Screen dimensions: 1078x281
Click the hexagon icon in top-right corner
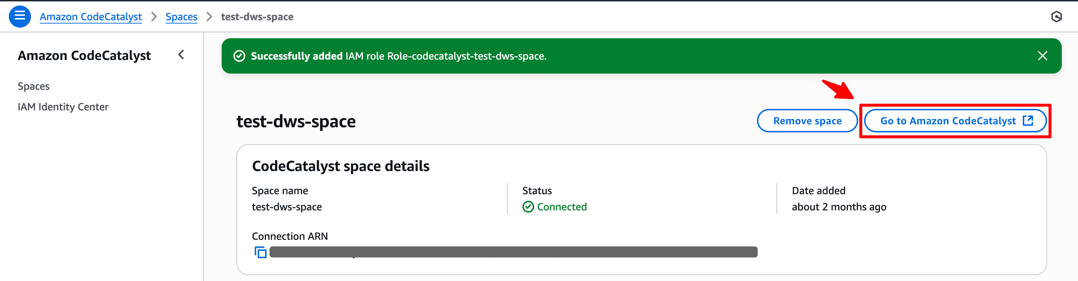(x=1056, y=17)
